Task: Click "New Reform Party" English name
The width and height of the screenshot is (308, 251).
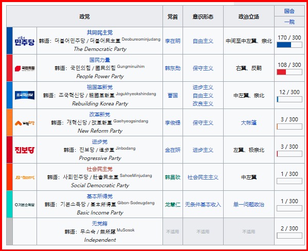Action: pyautogui.click(x=100, y=131)
